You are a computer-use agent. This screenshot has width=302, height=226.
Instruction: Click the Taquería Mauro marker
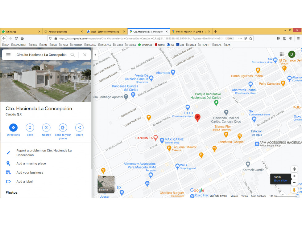click(x=169, y=148)
